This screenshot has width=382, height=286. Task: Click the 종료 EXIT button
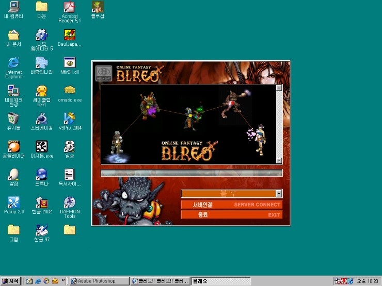pos(232,215)
